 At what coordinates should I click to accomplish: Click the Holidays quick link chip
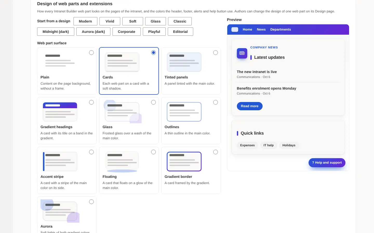click(x=289, y=145)
